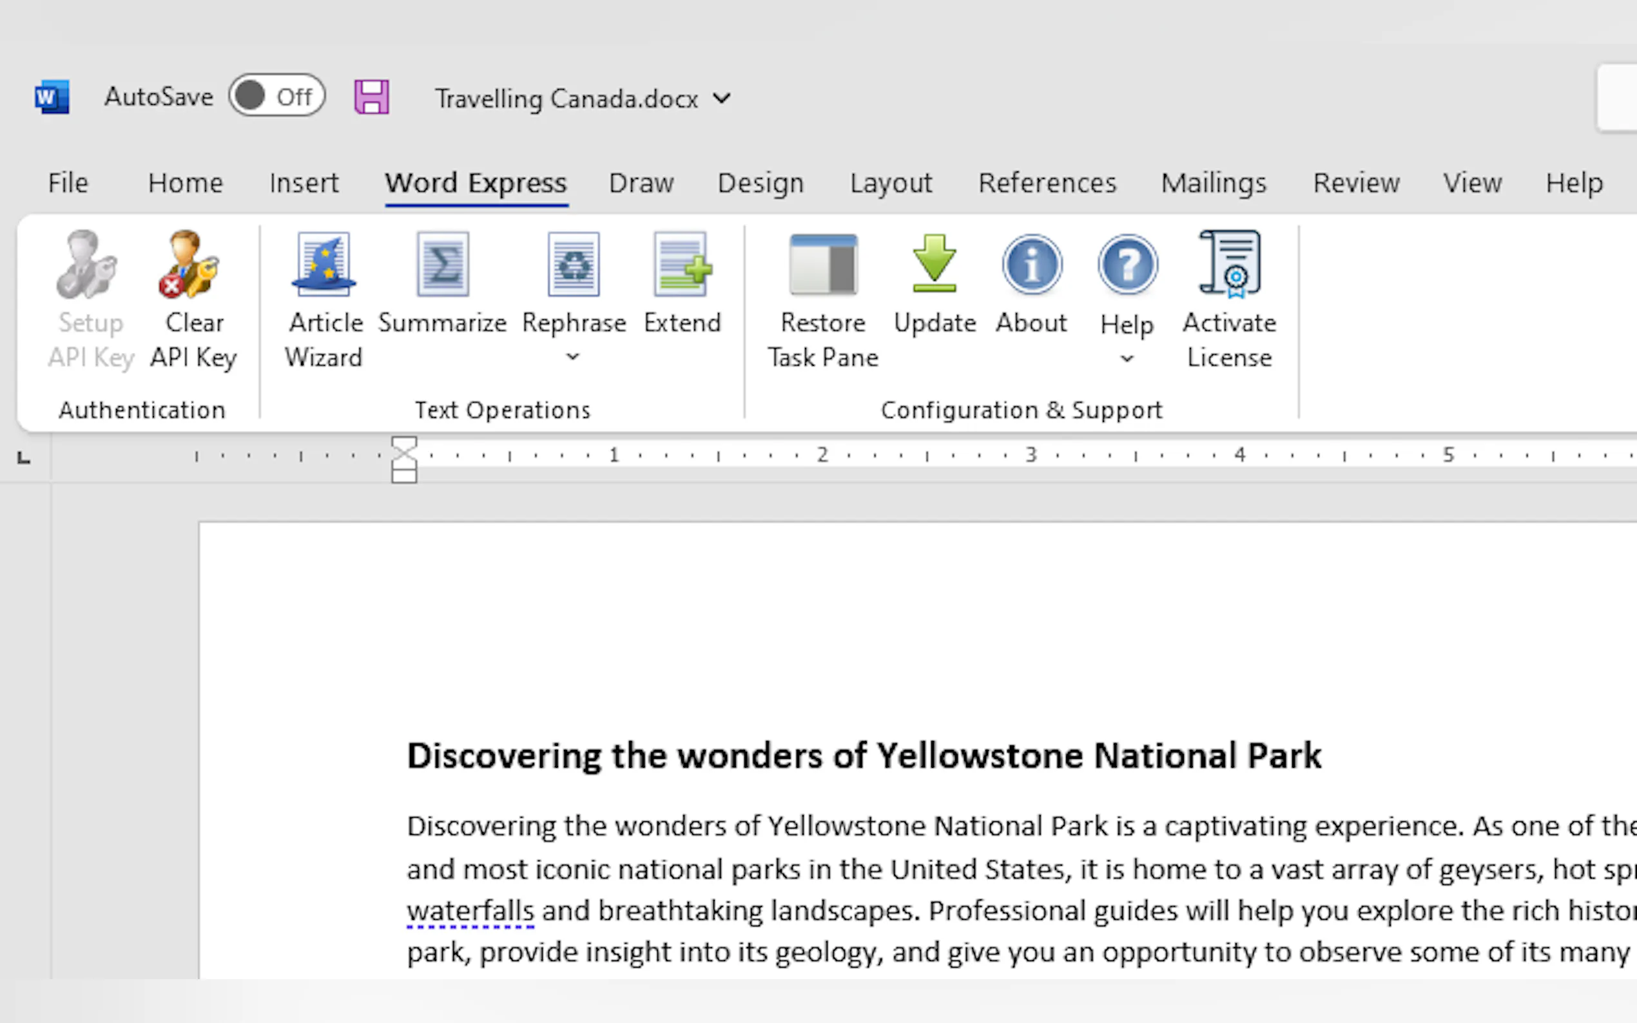
Task: Select the Review tab
Action: [x=1356, y=183]
